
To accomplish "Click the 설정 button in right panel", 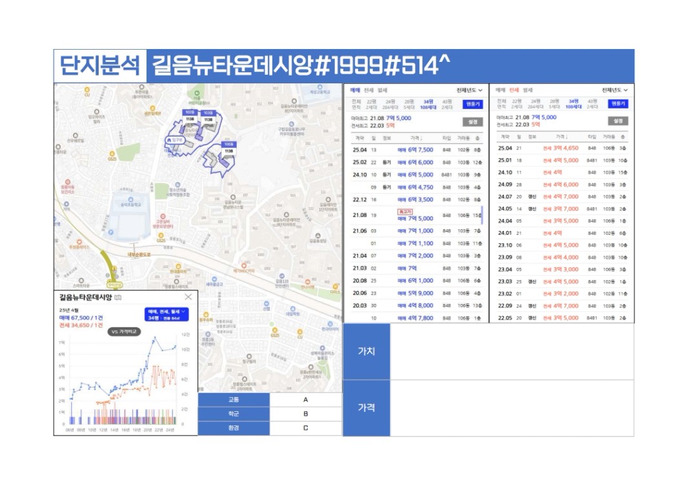I will pos(618,121).
